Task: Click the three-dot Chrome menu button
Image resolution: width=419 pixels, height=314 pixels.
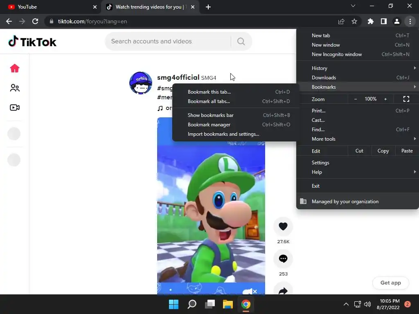Action: (410, 21)
